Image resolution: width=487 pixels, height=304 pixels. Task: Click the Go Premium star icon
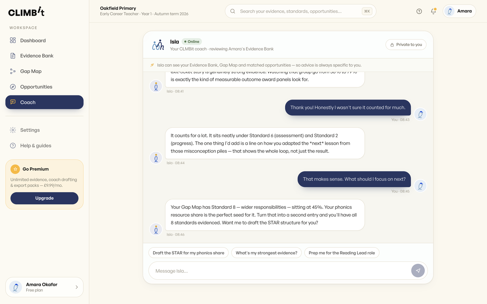click(x=15, y=169)
